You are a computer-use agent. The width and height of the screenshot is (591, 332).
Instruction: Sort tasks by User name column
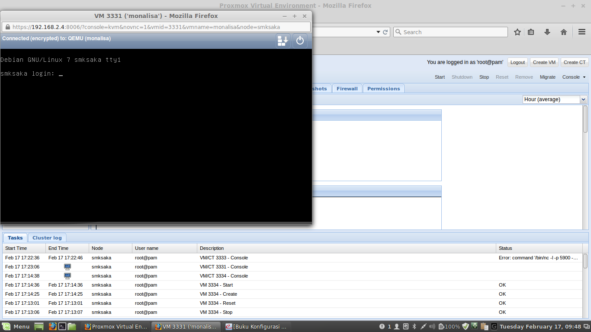[165, 248]
